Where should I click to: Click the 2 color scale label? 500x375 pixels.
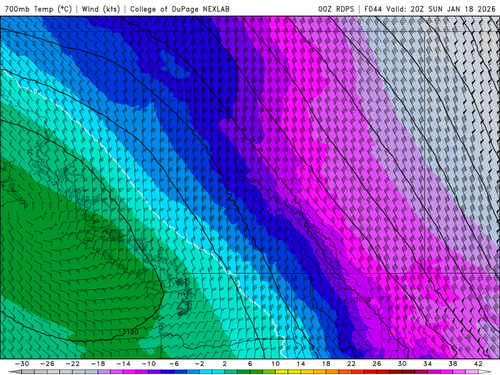[224, 364]
